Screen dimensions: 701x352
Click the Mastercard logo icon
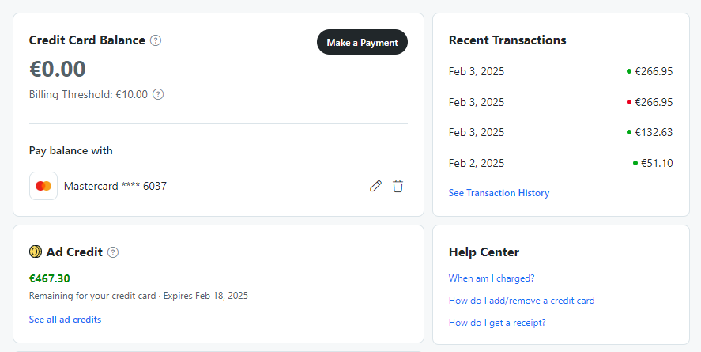[43, 186]
